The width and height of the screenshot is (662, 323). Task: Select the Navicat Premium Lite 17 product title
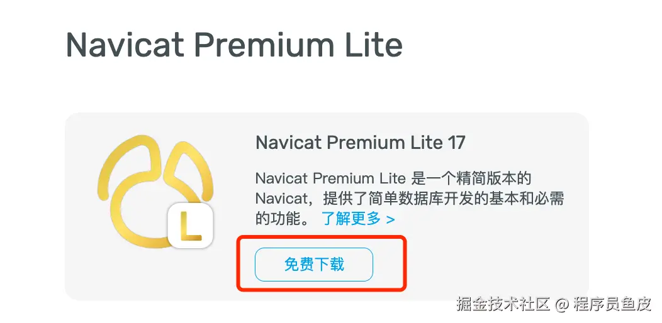[360, 143]
